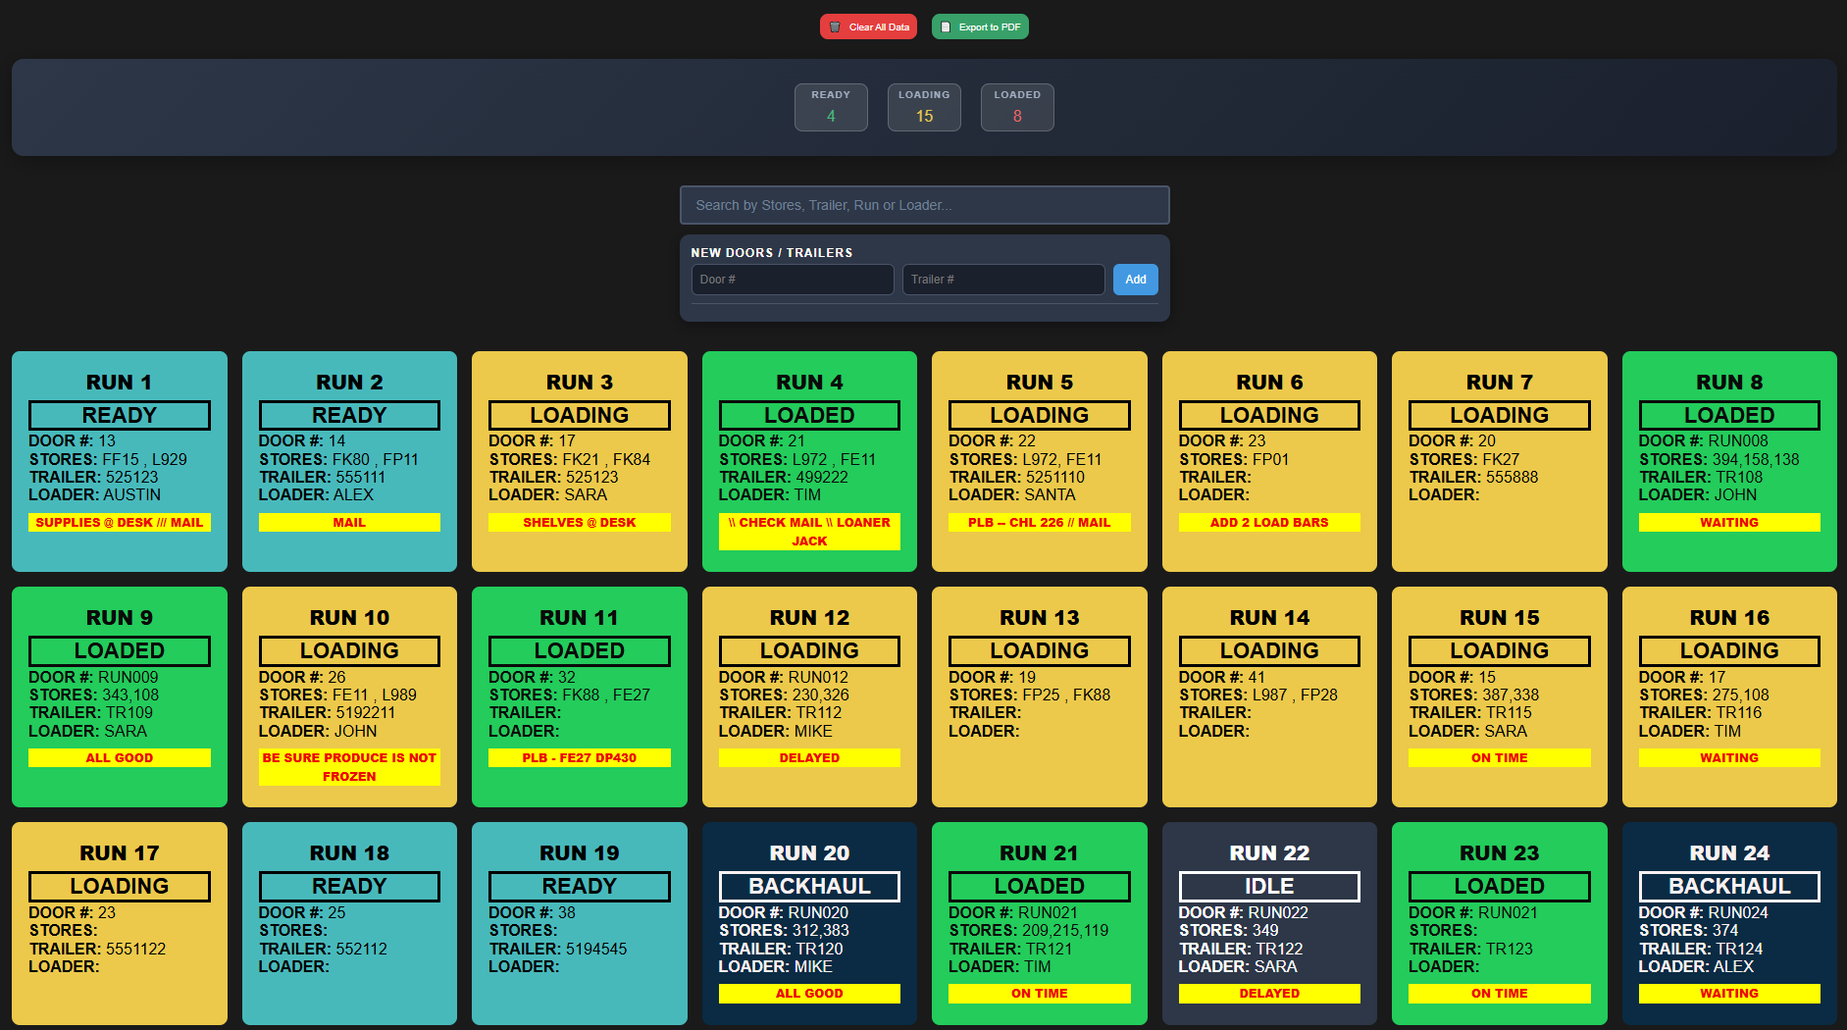The width and height of the screenshot is (1847, 1030).
Task: Open the LOADED status box of Run 4
Action: (x=809, y=415)
